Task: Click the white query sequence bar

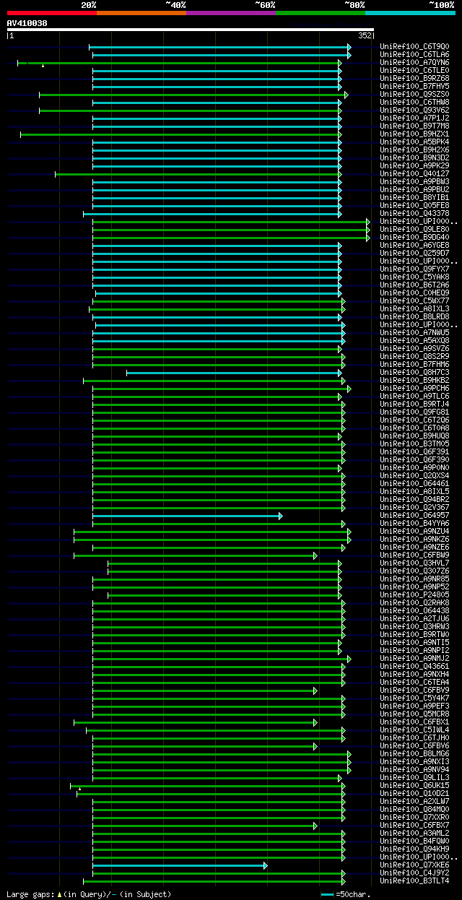Action: [x=191, y=30]
